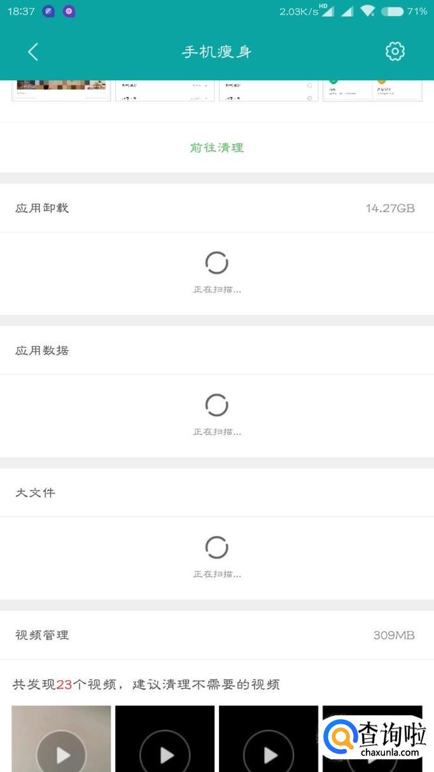Open the second screenshot thumbnail at top

coord(165,90)
